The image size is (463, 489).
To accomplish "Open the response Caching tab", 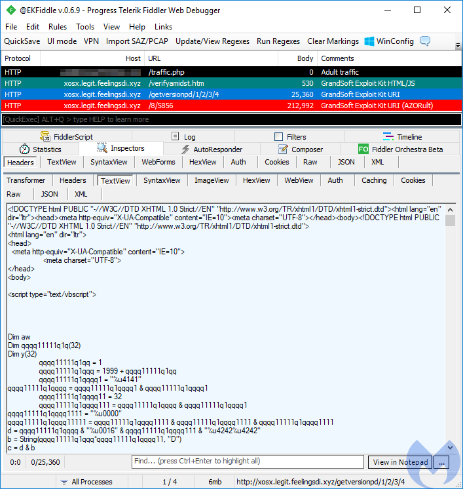I will tap(374, 180).
